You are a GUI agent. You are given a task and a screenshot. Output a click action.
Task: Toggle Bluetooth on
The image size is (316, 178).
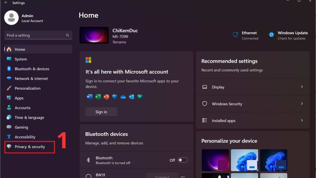coord(183,160)
